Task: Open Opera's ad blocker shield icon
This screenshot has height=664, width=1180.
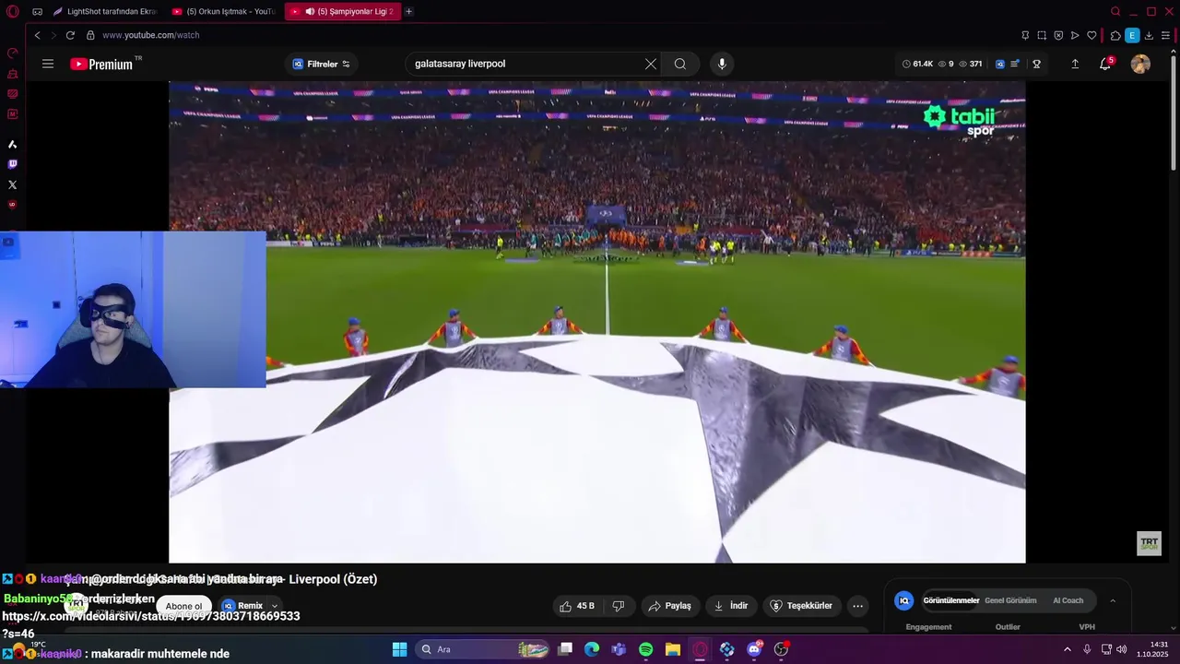Action: [x=1058, y=35]
